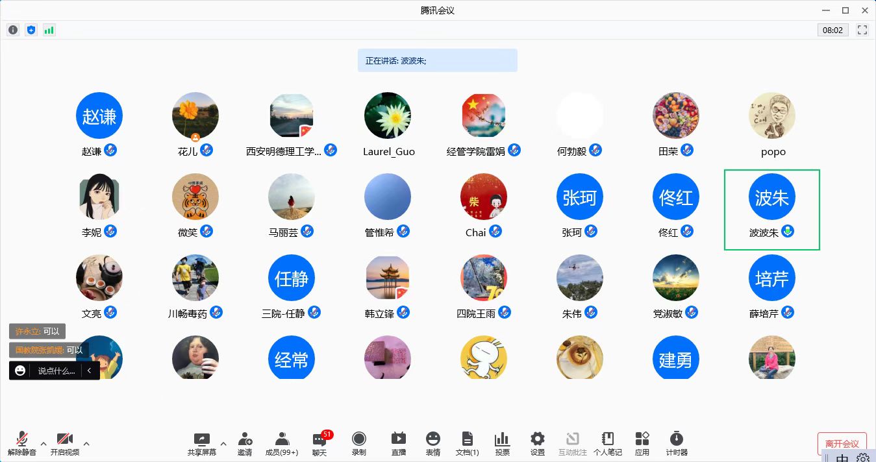Expand share options arrow beside 共享屏幕
Image resolution: width=876 pixels, height=462 pixels.
tap(223, 444)
